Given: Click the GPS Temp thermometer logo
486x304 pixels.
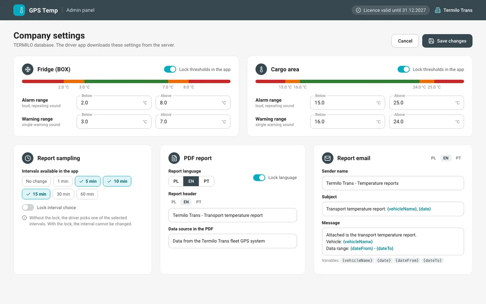Looking at the screenshot, I should pos(19,10).
